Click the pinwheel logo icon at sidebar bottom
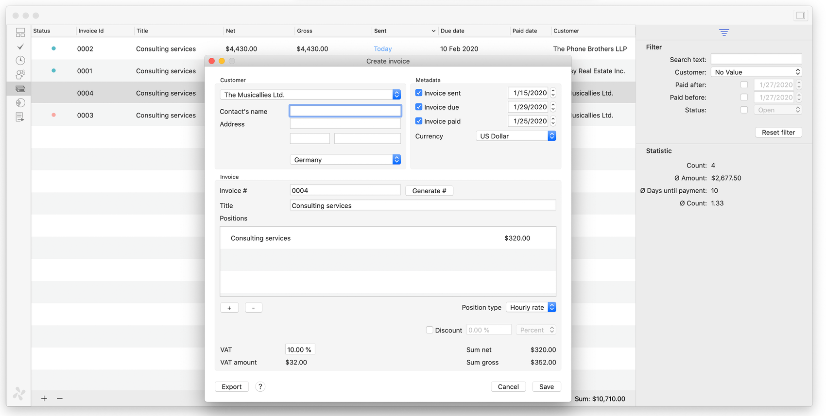This screenshot has height=416, width=826. tap(19, 393)
